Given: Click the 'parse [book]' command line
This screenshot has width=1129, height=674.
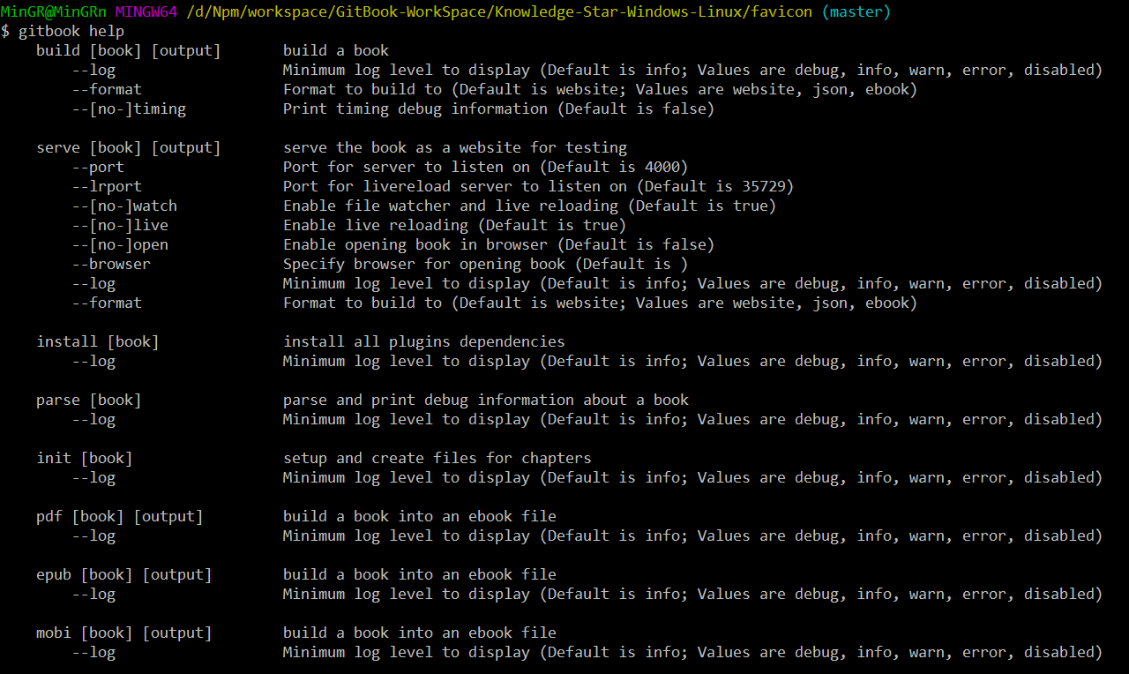Looking at the screenshot, I should 88,400.
